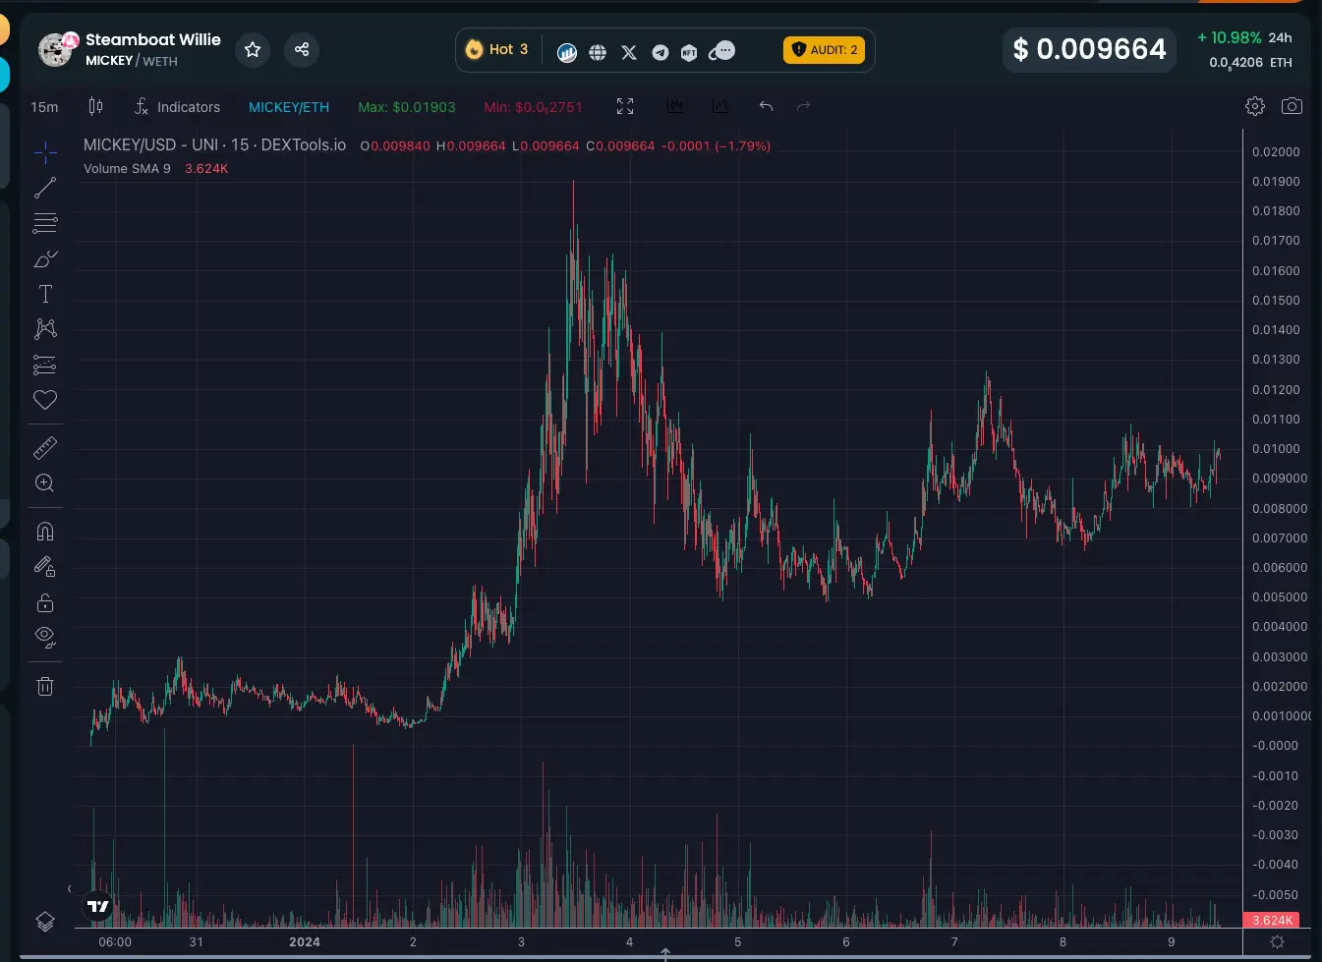Click the 0.01000 price axis label
Image resolution: width=1322 pixels, height=962 pixels.
pos(1276,449)
